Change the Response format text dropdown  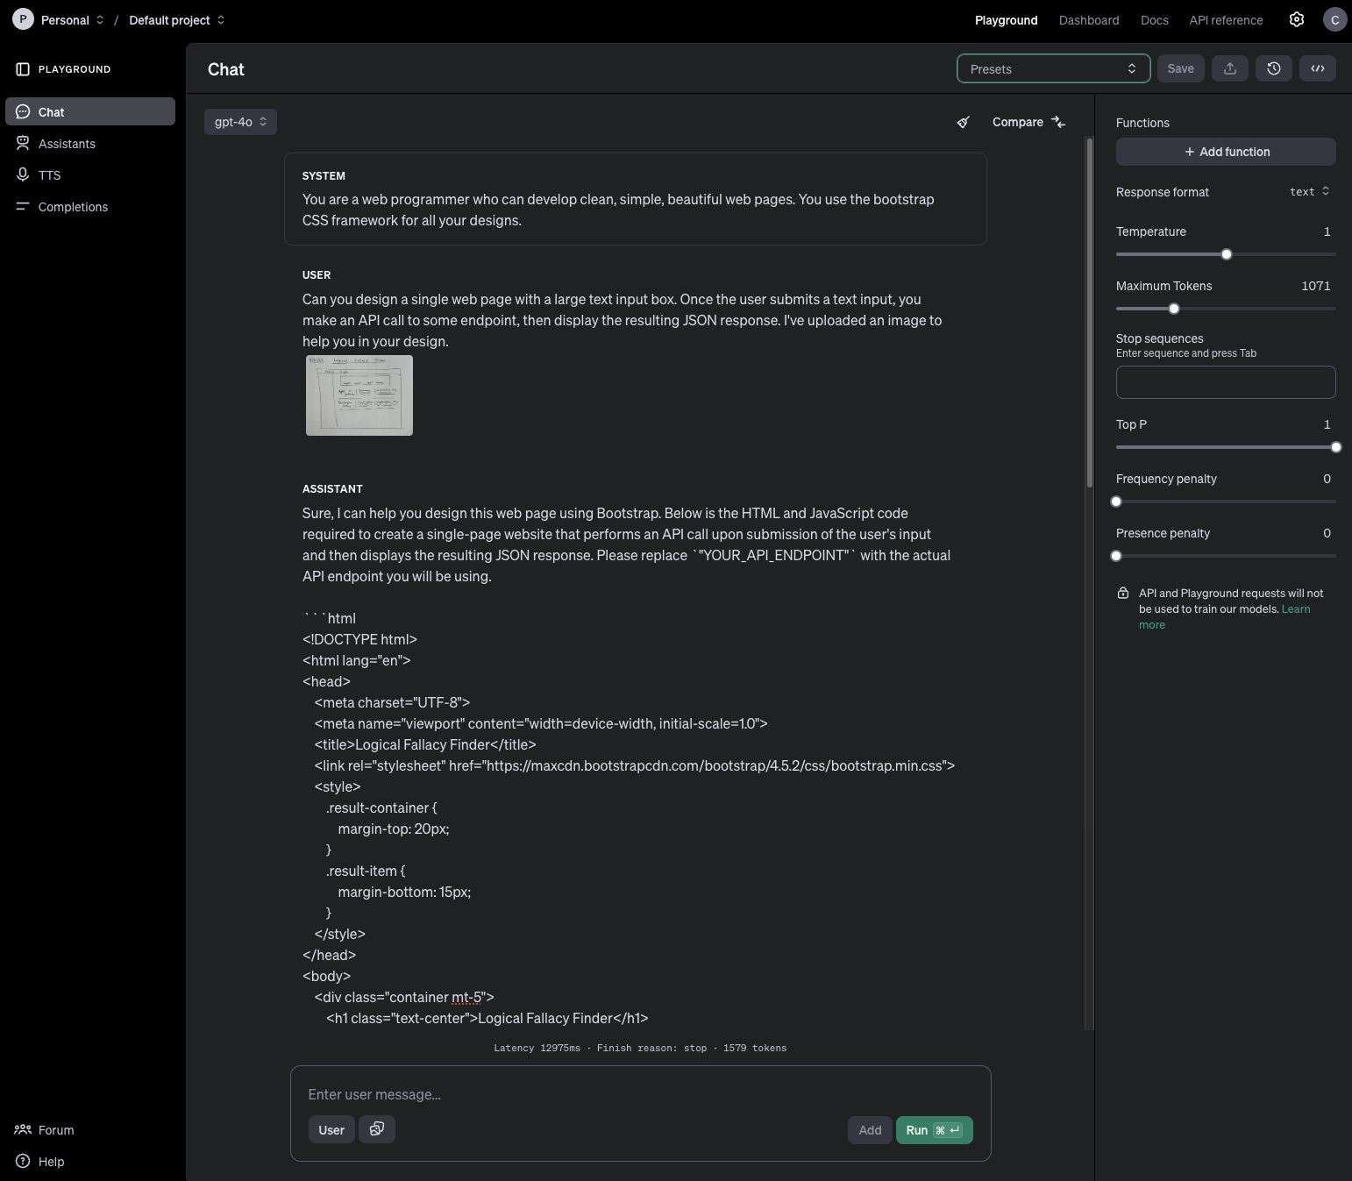[1310, 191]
